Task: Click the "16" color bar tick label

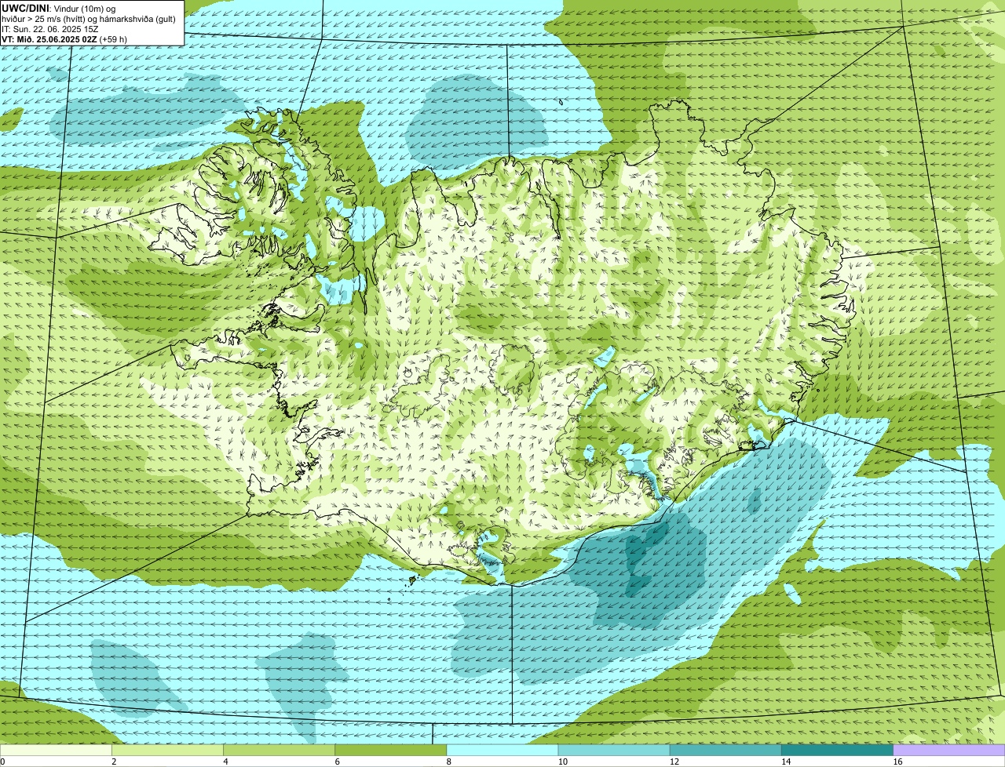Action: tap(897, 762)
